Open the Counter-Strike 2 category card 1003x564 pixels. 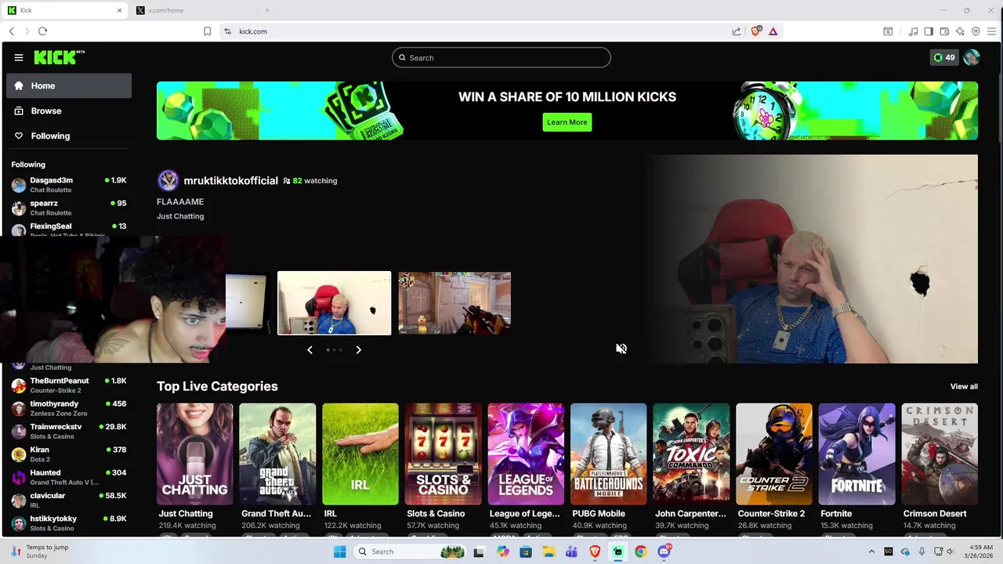coord(774,454)
